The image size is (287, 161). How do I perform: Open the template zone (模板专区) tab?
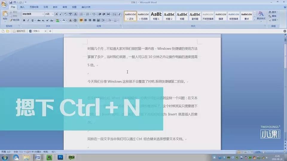point(19,31)
